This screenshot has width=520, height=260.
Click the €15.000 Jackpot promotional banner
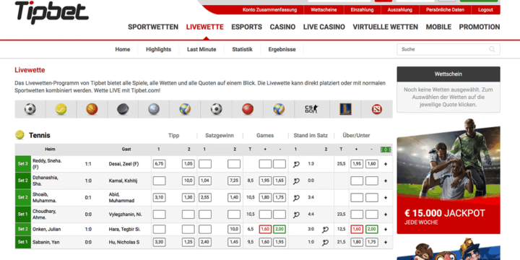pyautogui.click(x=448, y=175)
